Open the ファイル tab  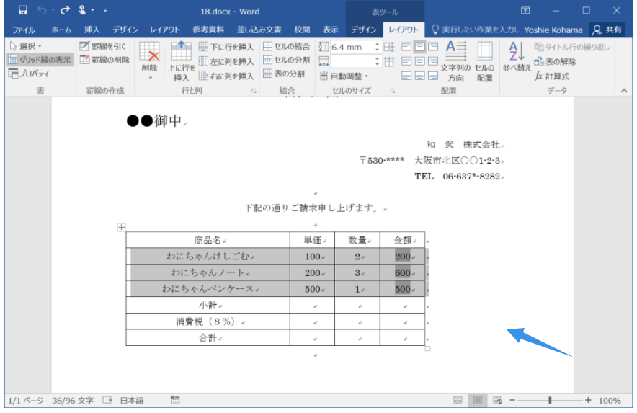click(x=24, y=30)
